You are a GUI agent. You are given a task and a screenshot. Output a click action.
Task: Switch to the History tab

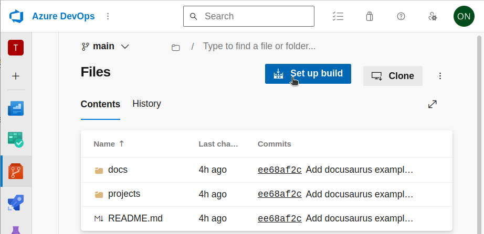146,104
